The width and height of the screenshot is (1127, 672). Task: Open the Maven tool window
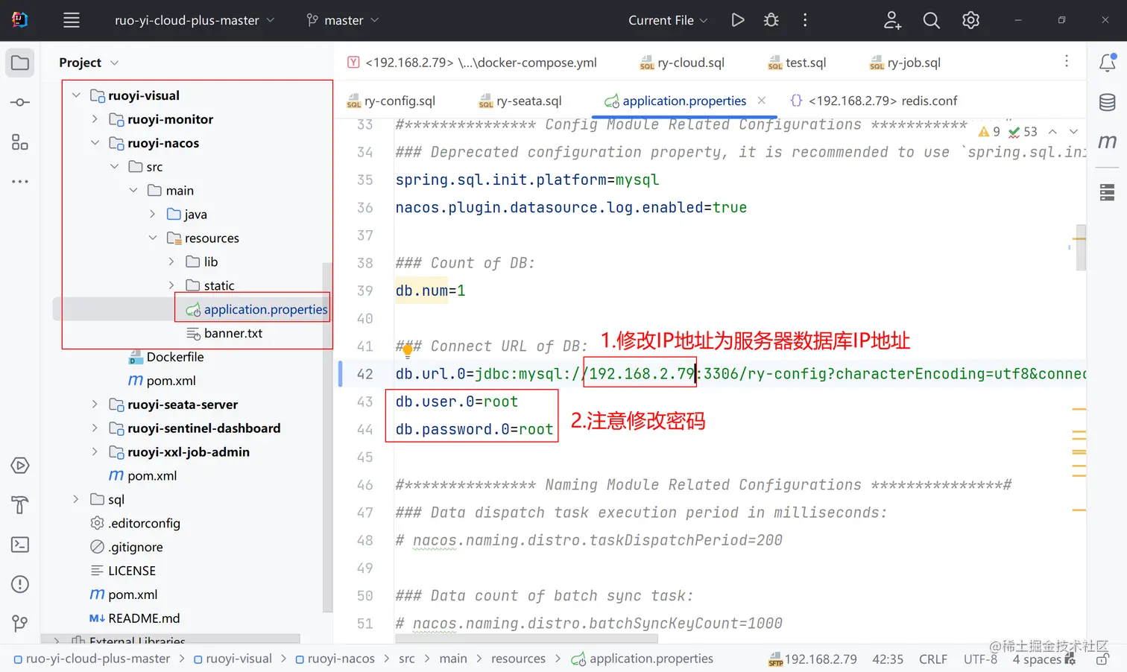click(x=1108, y=142)
